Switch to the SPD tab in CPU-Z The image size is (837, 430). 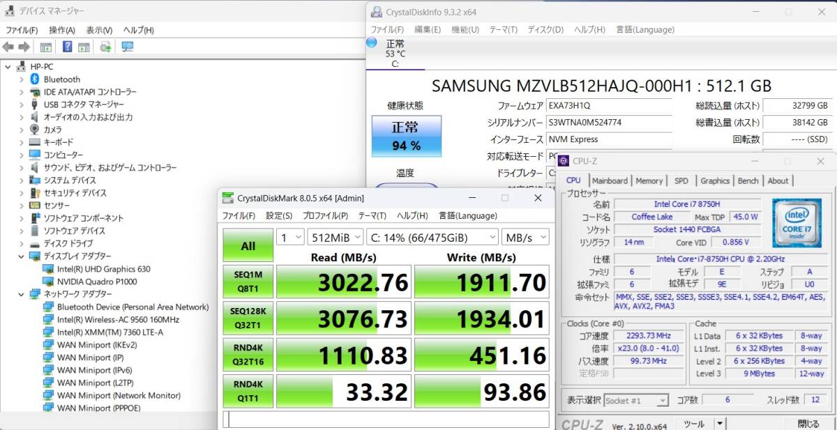click(x=681, y=181)
